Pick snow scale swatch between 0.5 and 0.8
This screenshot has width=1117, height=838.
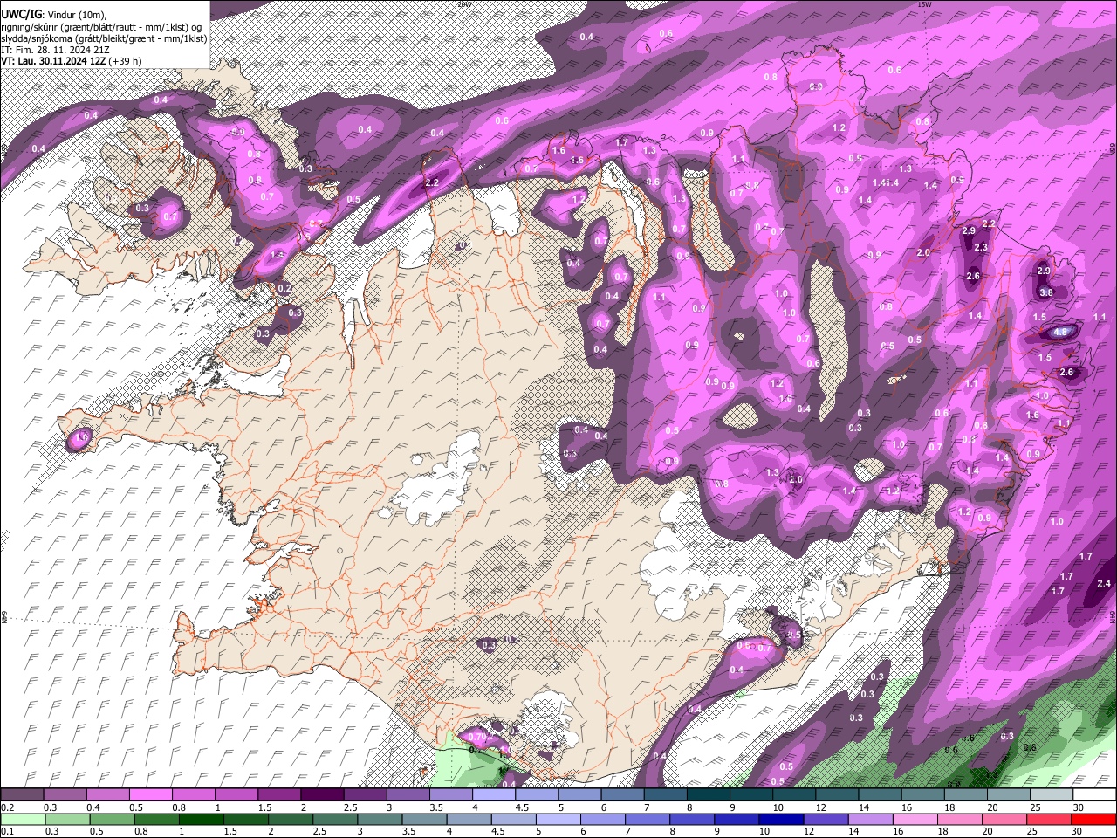(151, 794)
